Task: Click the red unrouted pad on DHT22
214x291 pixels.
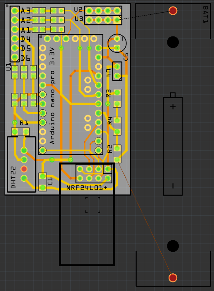Action: click(x=24, y=169)
